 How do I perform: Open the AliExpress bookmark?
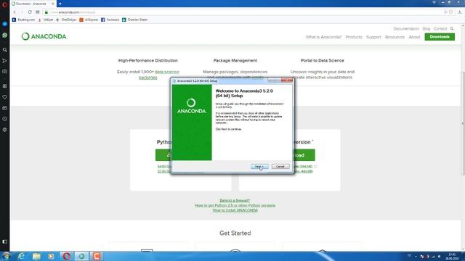[89, 20]
